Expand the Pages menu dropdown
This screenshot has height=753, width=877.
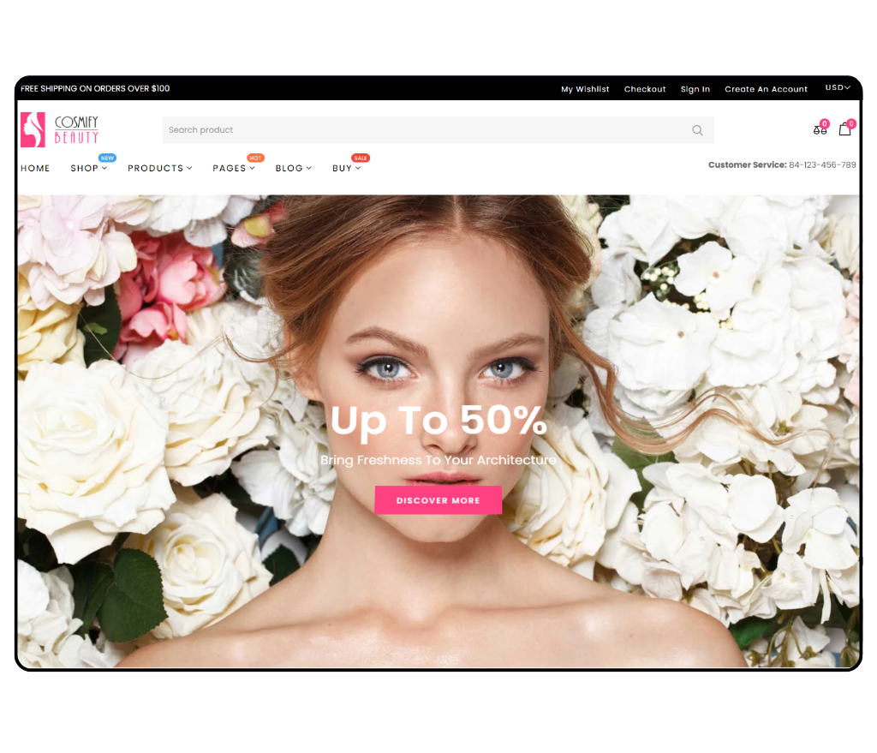coord(233,169)
